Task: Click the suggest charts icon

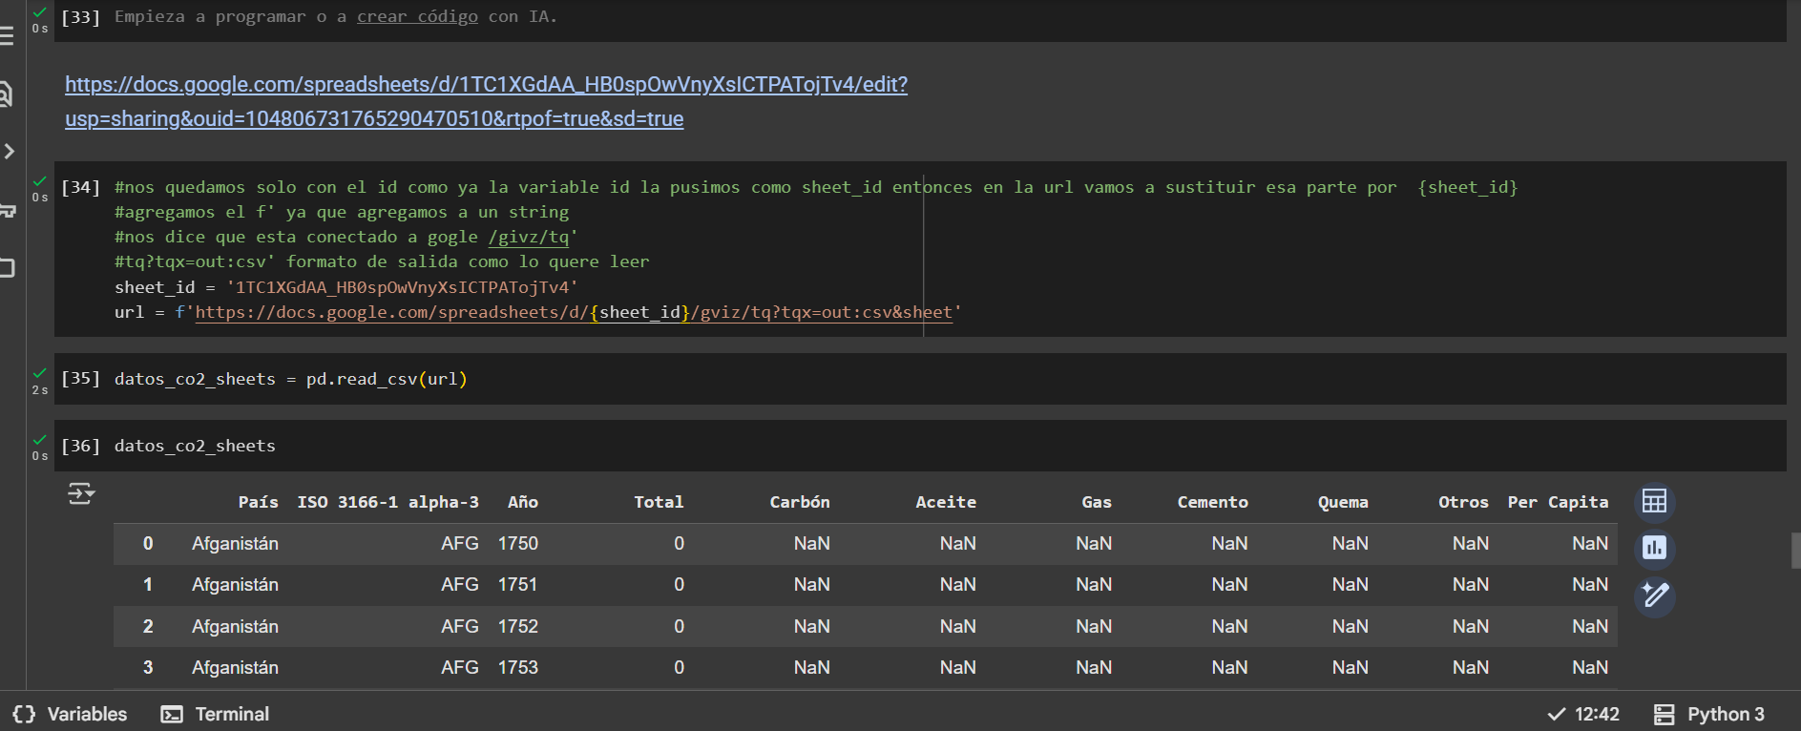Action: point(1654,548)
